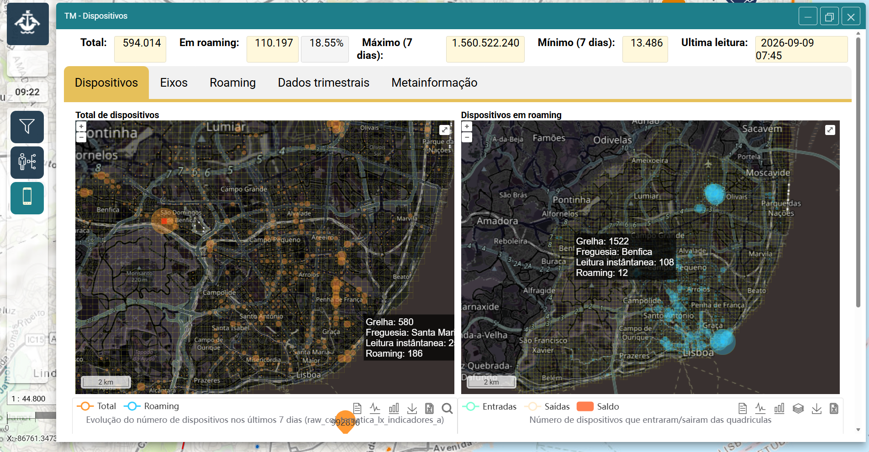Viewport: 869px width, 452px height.
Task: Toggle Roaming series in chart legend
Action: click(151, 406)
